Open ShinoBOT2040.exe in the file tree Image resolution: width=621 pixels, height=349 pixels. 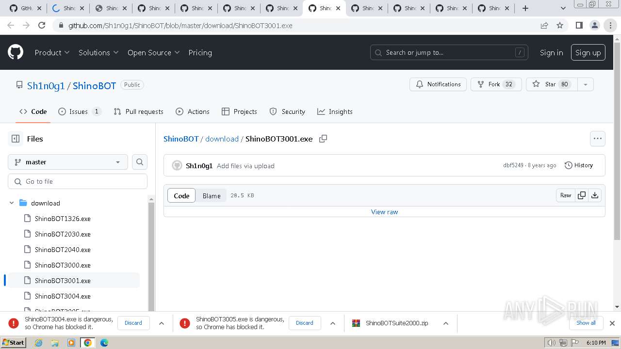[x=63, y=250]
